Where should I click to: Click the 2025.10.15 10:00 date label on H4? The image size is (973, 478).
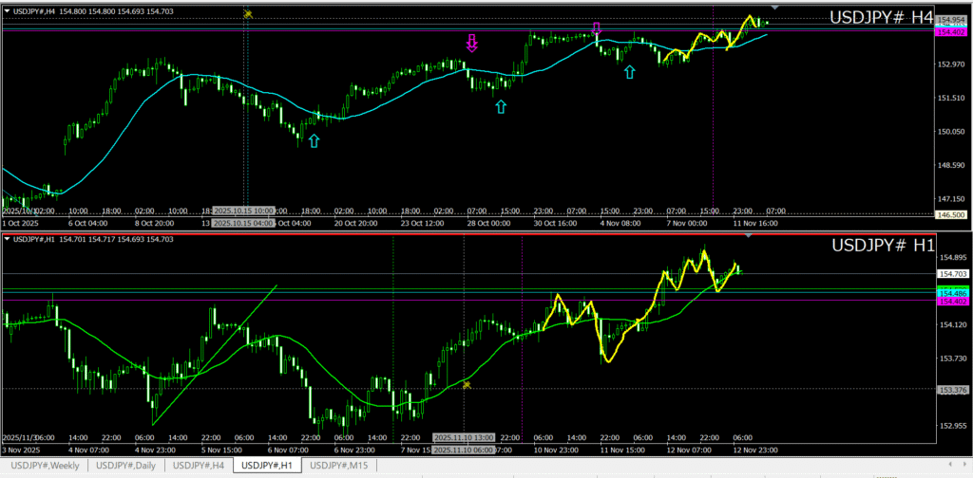pos(244,211)
